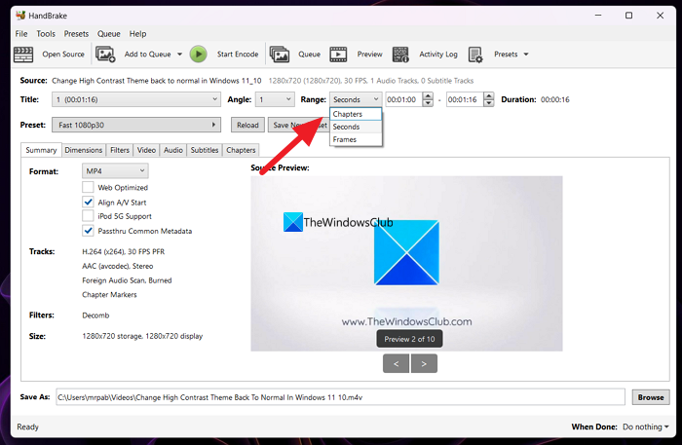Screen dimensions: 682x445
Task: Uncheck the Align A/V Start checkbox
Action: tap(88, 203)
